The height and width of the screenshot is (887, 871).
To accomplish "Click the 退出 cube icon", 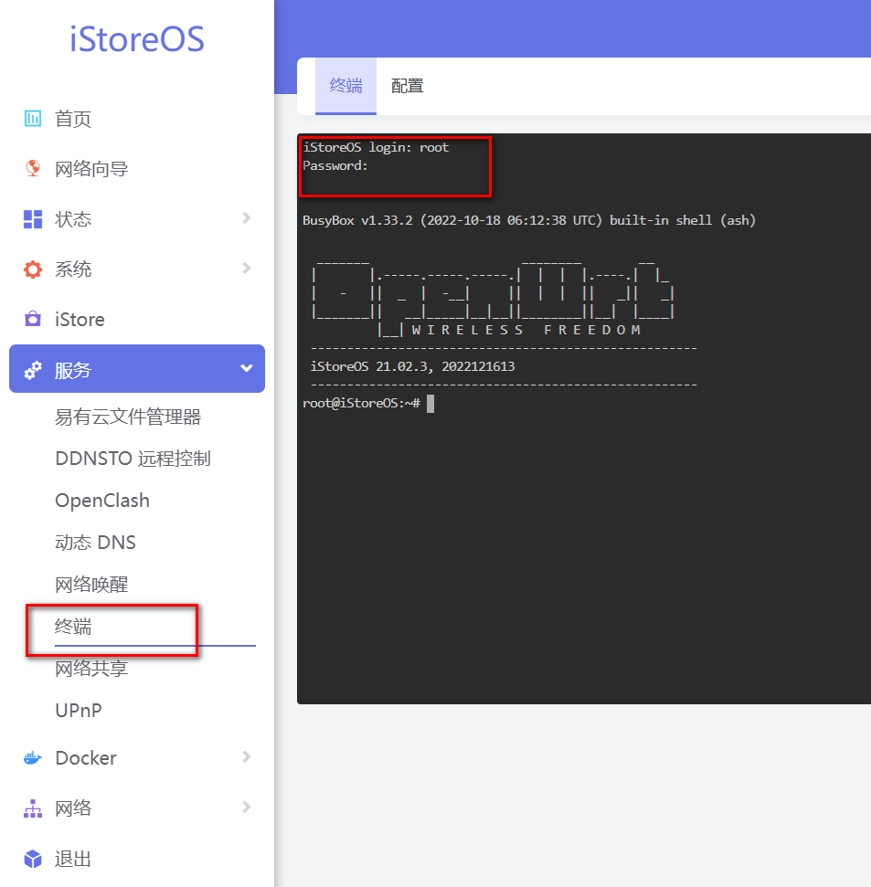I will pos(33,859).
